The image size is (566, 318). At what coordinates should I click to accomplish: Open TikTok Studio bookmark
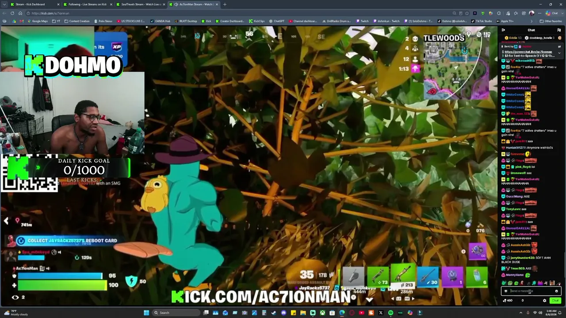481,21
